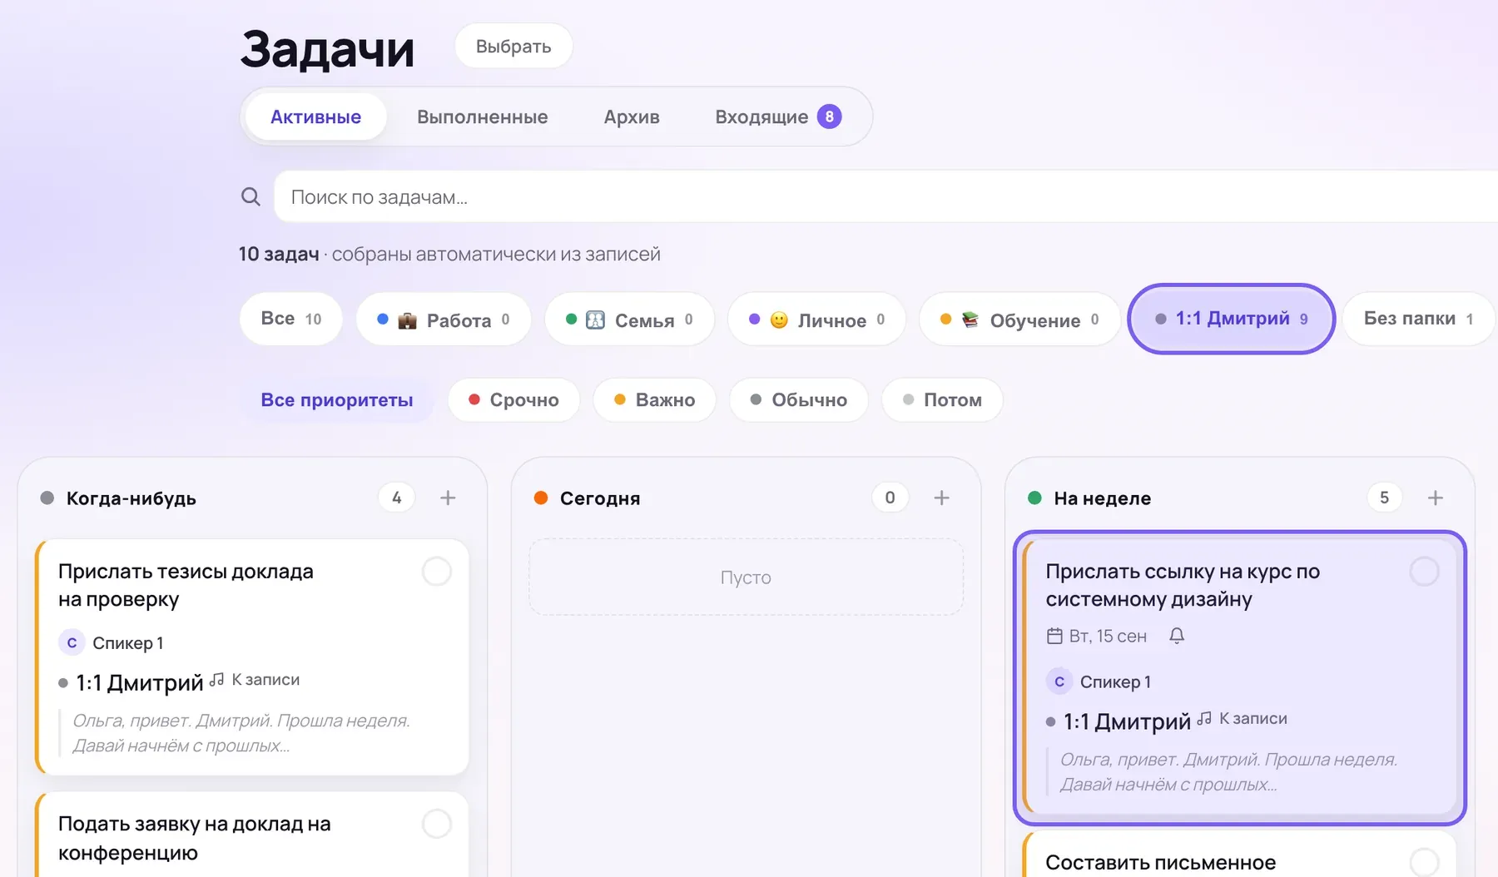This screenshot has height=877, width=1498.
Task: Click the Сегодня column header
Action: pos(600,498)
